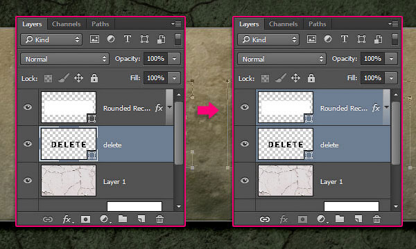
Task: Toggle layer filtering switch in left panel
Action: pyautogui.click(x=177, y=39)
